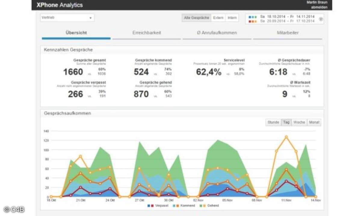361x216 pixels.
Task: Click the orange Kommend legend swatch
Action: tap(178, 206)
